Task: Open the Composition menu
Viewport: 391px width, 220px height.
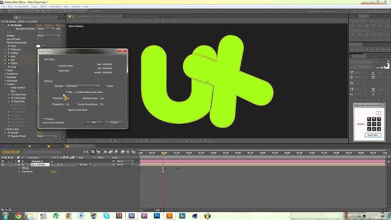Action: pos(22,6)
